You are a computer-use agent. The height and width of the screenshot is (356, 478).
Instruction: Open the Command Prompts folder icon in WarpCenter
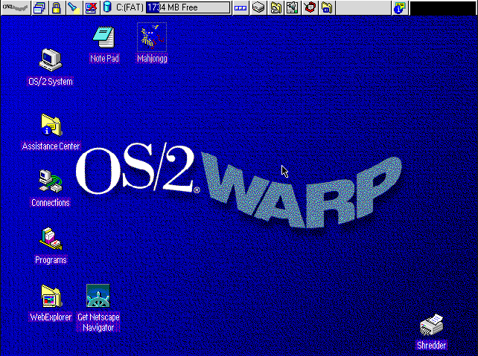(327, 7)
